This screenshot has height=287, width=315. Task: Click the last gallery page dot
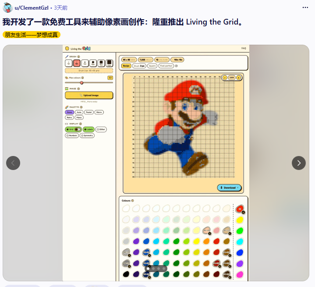pos(164,269)
